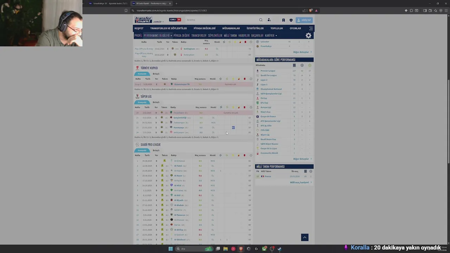
Task: Click the Saudi Pro League section logo
Action: click(137, 144)
